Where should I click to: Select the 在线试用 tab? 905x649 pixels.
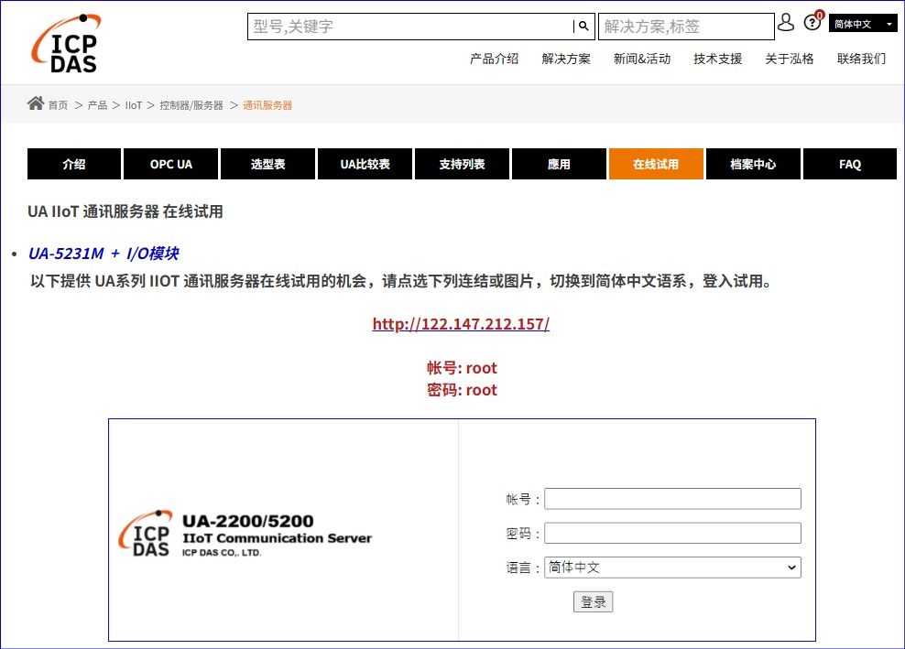[656, 164]
